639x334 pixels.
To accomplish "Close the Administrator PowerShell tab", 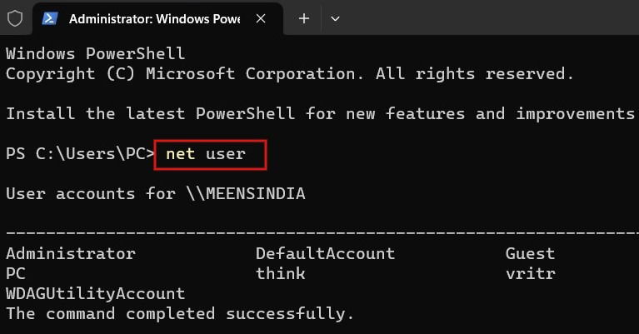I will [x=261, y=18].
